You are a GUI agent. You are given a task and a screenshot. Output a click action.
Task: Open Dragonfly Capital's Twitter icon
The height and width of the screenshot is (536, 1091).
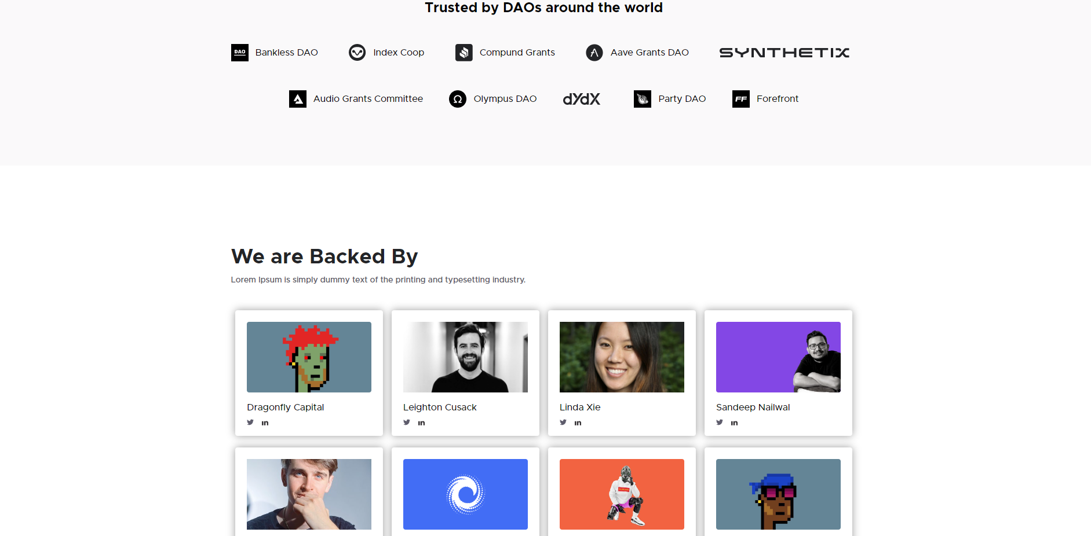click(x=250, y=423)
